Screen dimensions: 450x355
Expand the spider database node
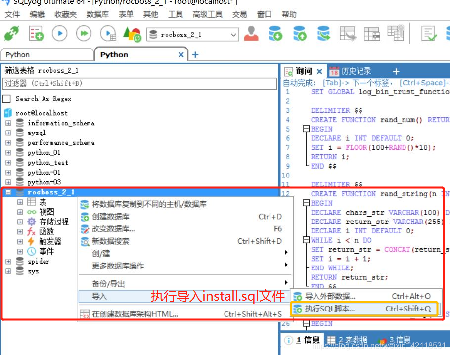click(x=9, y=261)
